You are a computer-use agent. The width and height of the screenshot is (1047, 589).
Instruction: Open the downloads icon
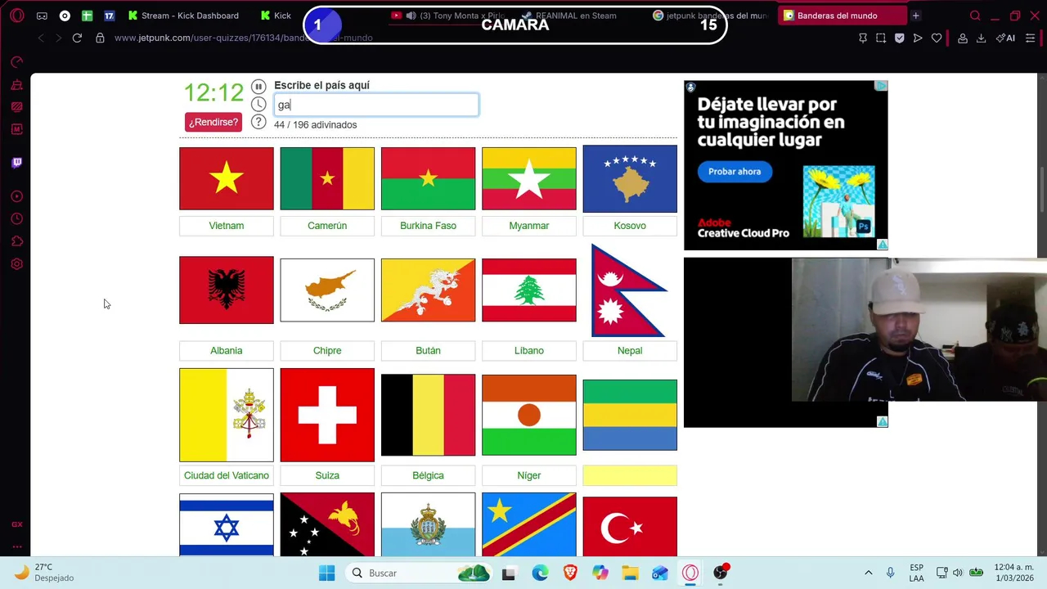point(981,38)
